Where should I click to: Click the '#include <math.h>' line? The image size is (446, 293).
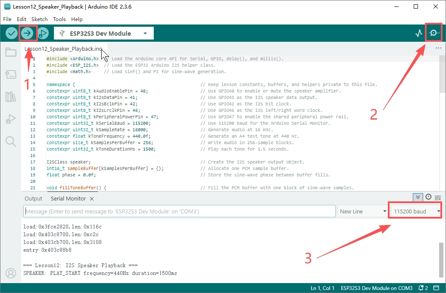point(69,71)
